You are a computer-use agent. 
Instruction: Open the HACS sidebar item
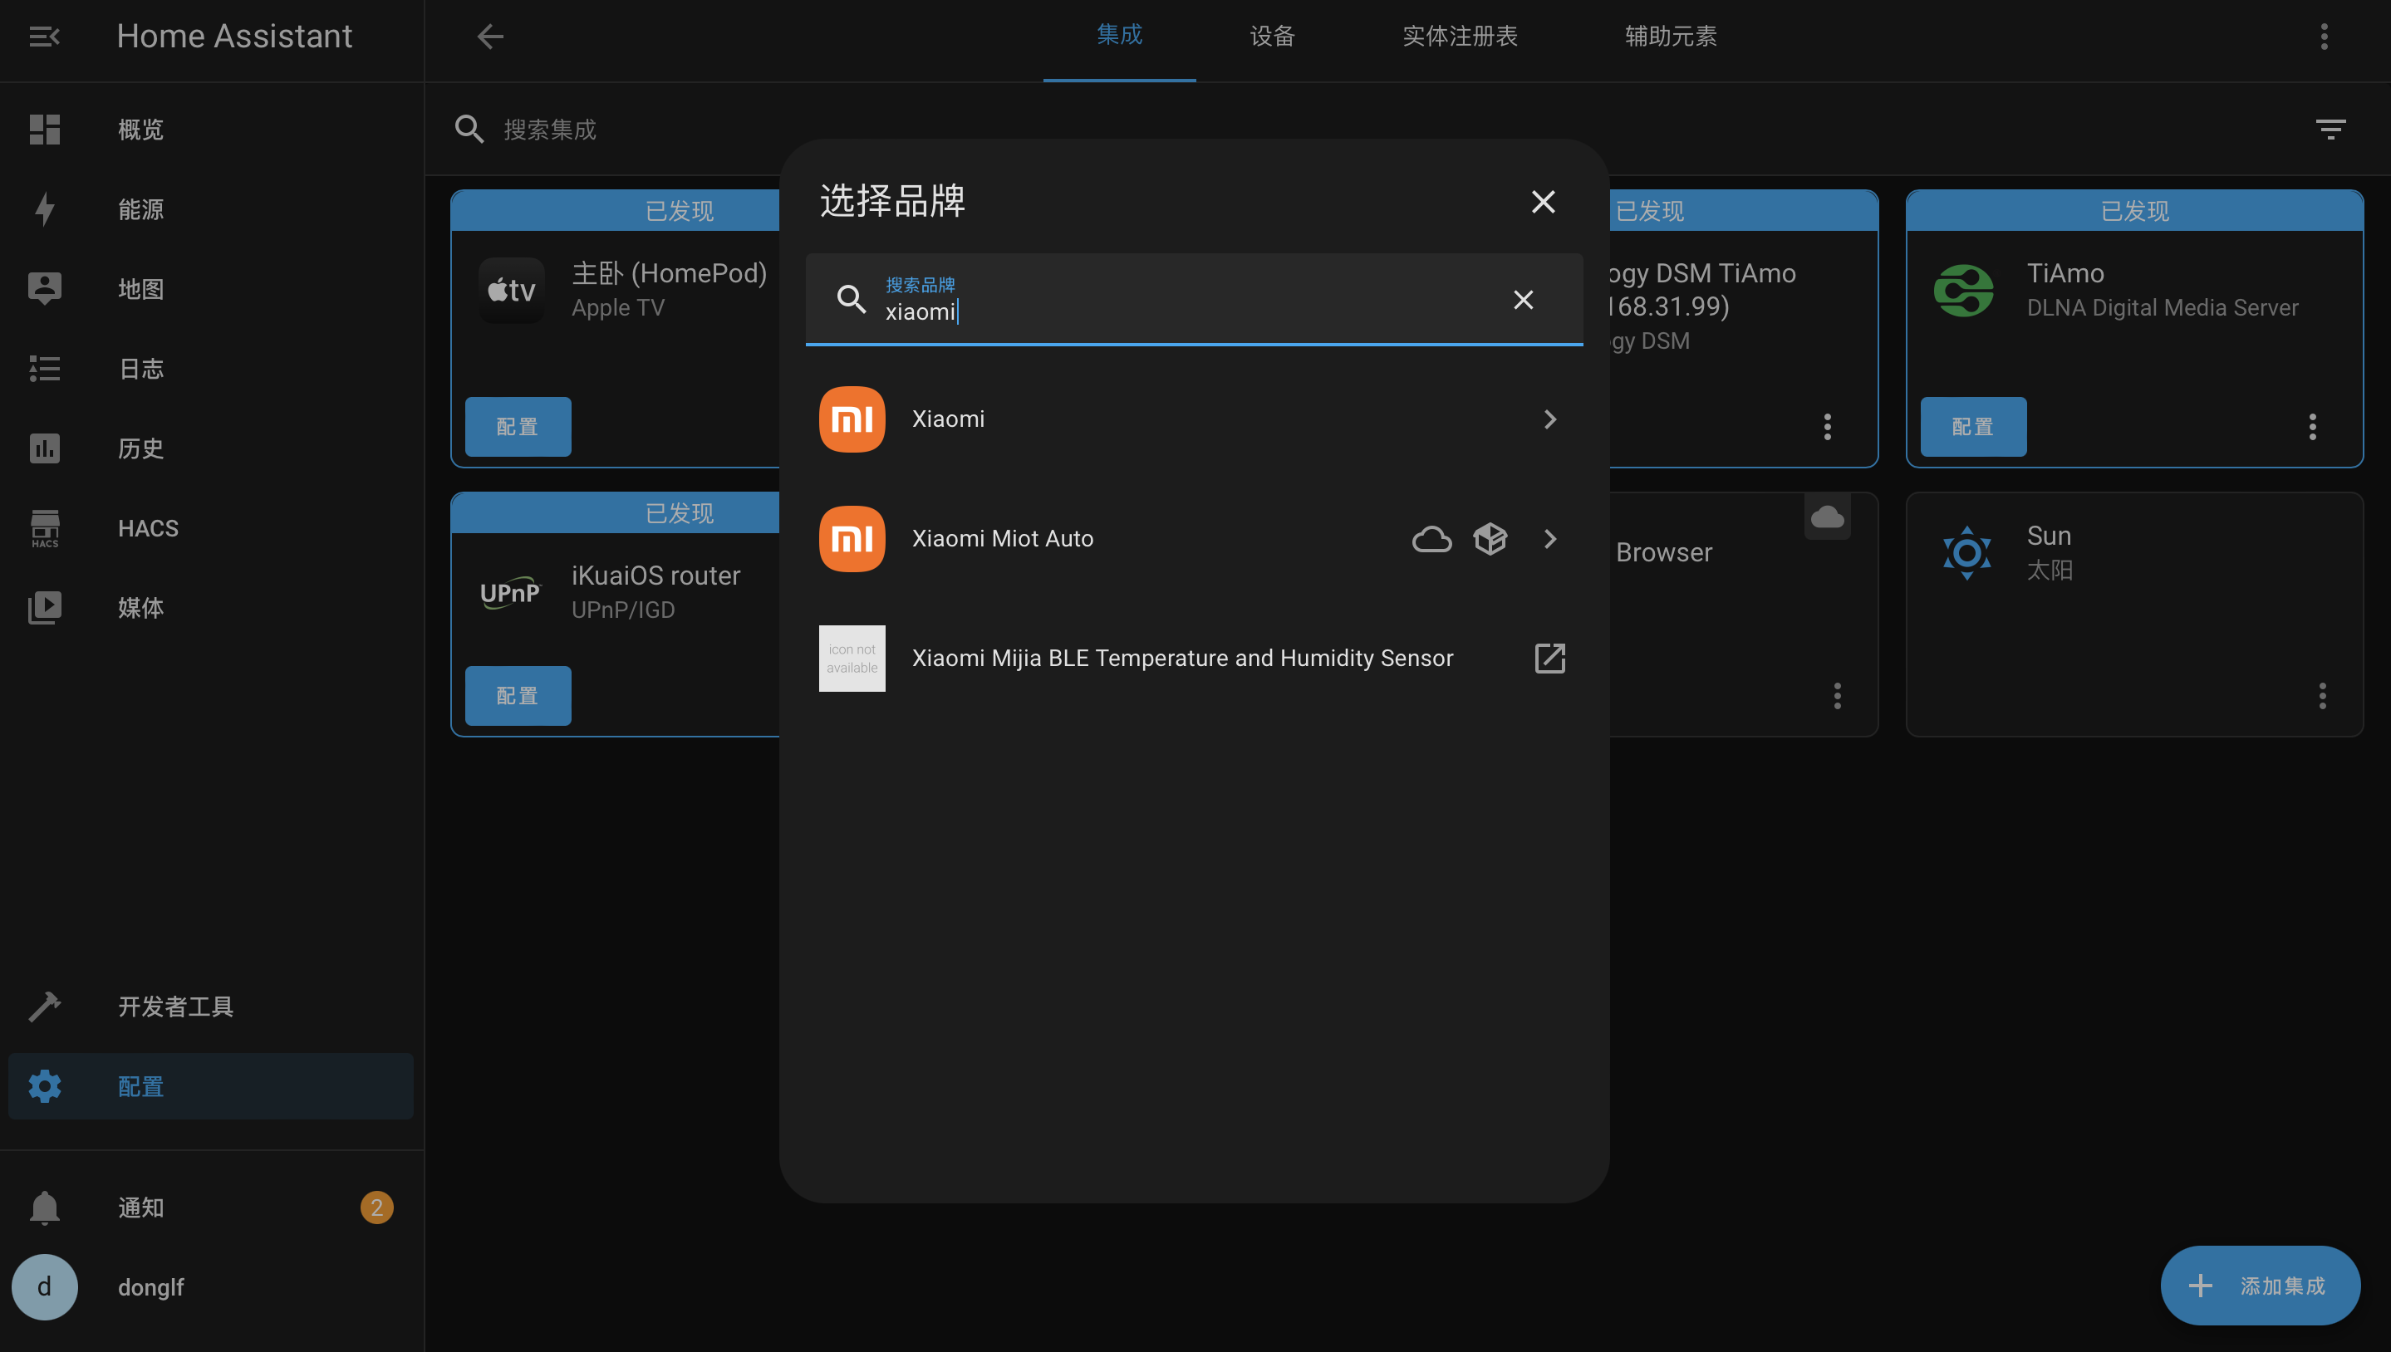click(147, 528)
